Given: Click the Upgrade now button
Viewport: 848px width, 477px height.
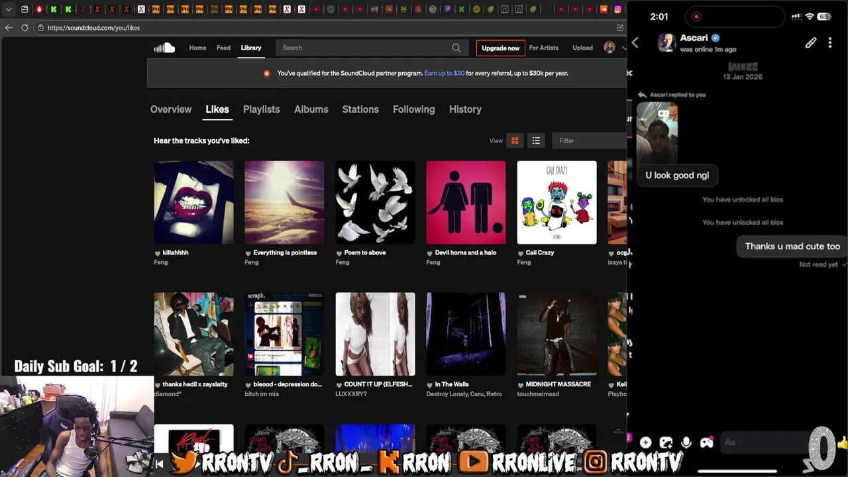Looking at the screenshot, I should [500, 48].
